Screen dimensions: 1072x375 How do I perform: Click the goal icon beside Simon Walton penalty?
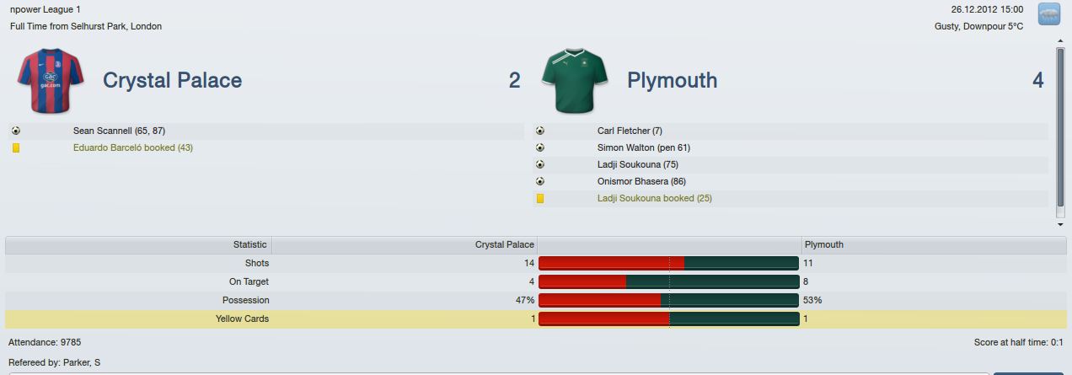coord(540,147)
